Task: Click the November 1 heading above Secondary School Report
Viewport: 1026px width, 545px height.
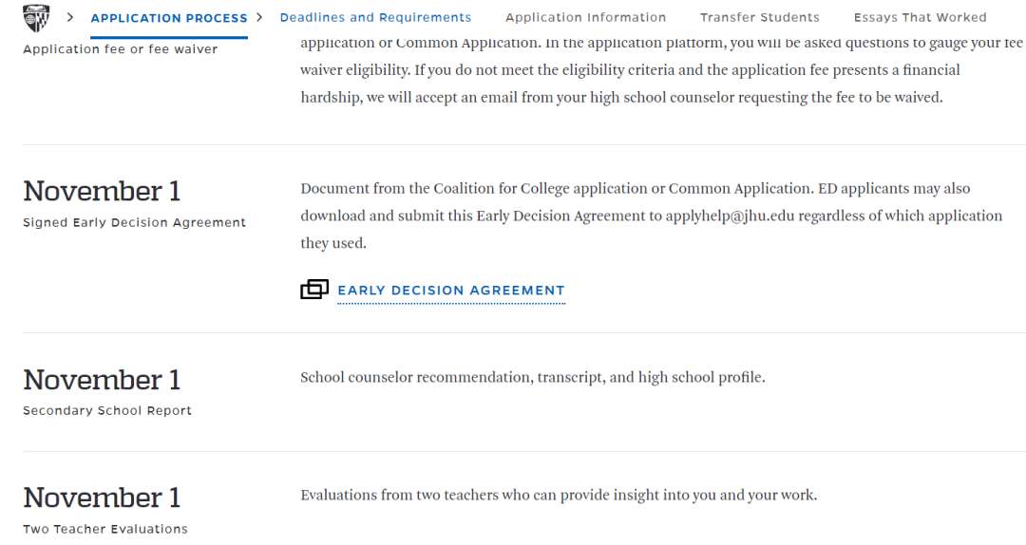Action: coord(102,380)
